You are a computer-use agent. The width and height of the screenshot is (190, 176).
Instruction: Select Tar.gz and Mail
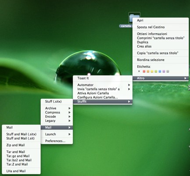22,156
